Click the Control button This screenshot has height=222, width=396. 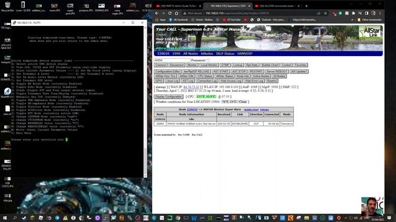coord(286,65)
